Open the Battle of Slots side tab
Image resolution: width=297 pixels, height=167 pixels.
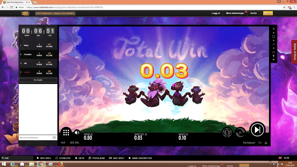click(x=294, y=52)
